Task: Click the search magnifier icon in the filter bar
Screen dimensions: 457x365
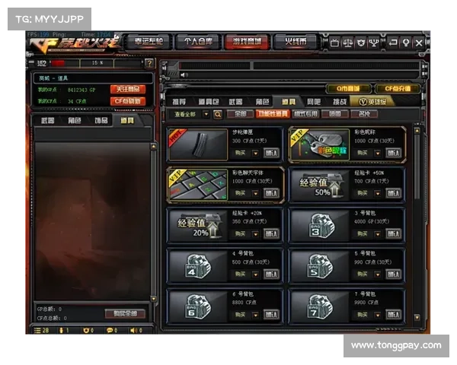Action: [217, 114]
